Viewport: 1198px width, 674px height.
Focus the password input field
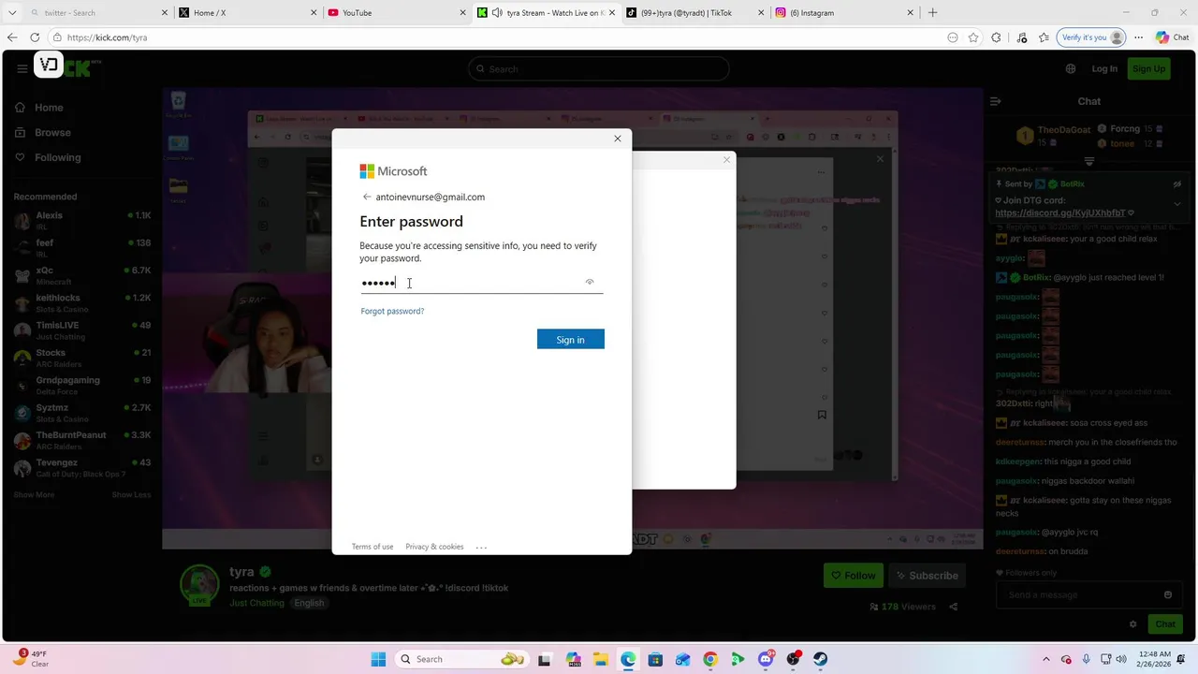pyautogui.click(x=481, y=282)
